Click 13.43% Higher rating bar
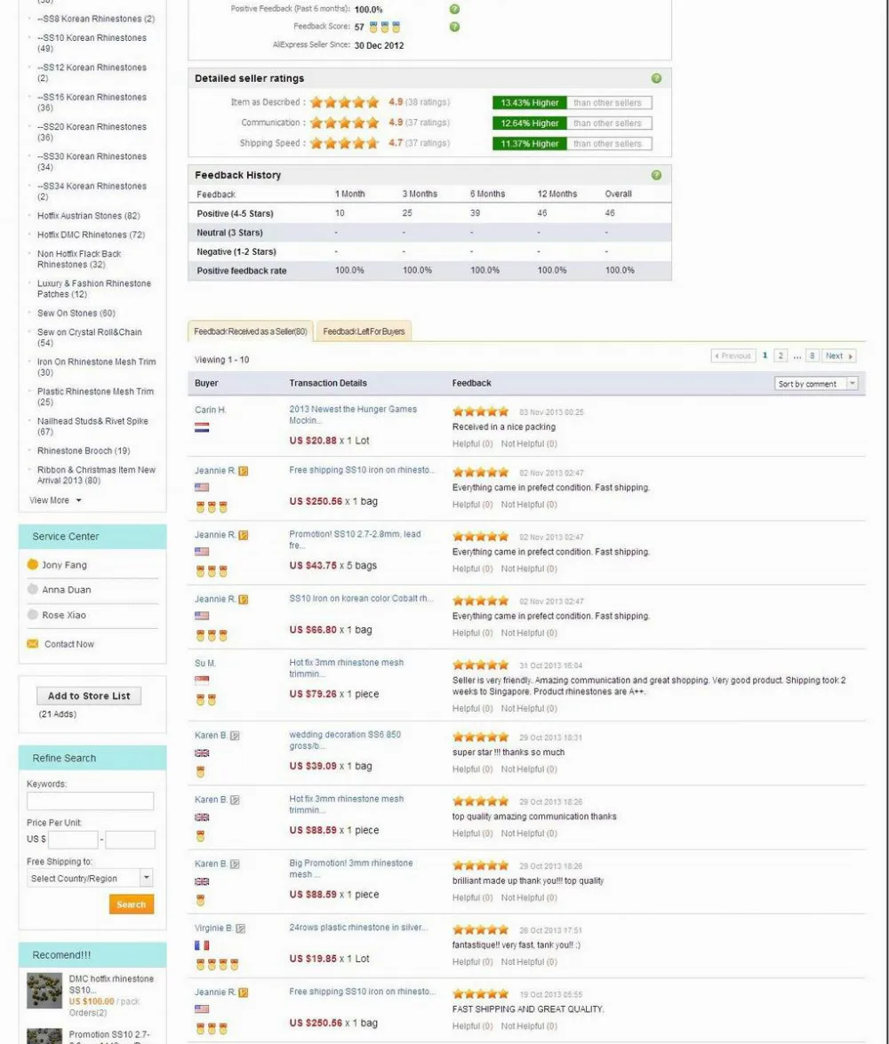Viewport: 889px width, 1044px height. (x=530, y=102)
